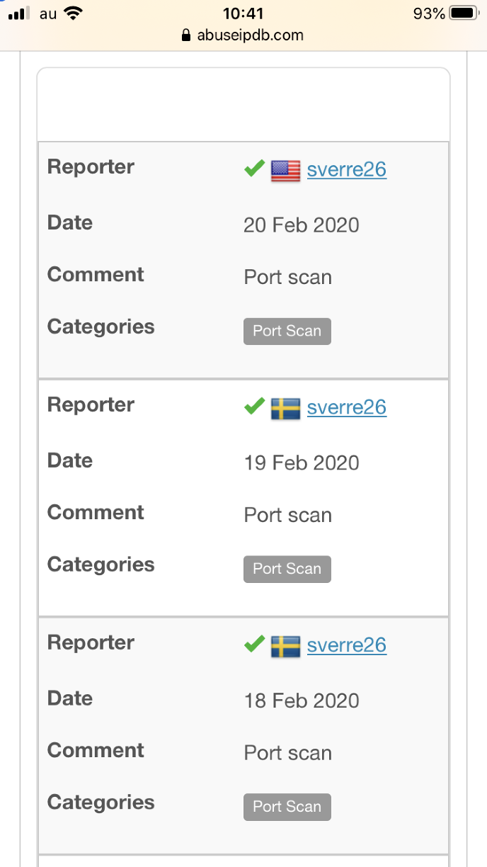Select the 20 Feb 2020 date text
Image resolution: width=487 pixels, height=867 pixels.
301,225
